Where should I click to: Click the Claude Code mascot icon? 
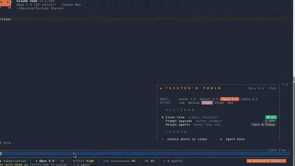point(6,4)
